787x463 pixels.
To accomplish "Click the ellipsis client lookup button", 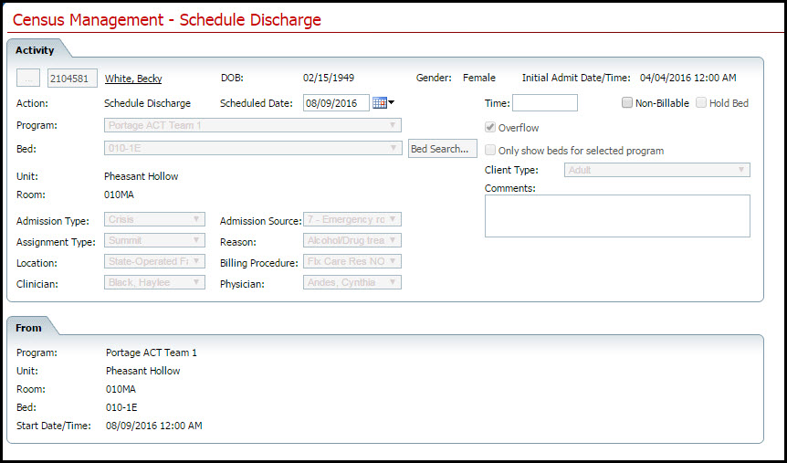I will click(x=29, y=79).
